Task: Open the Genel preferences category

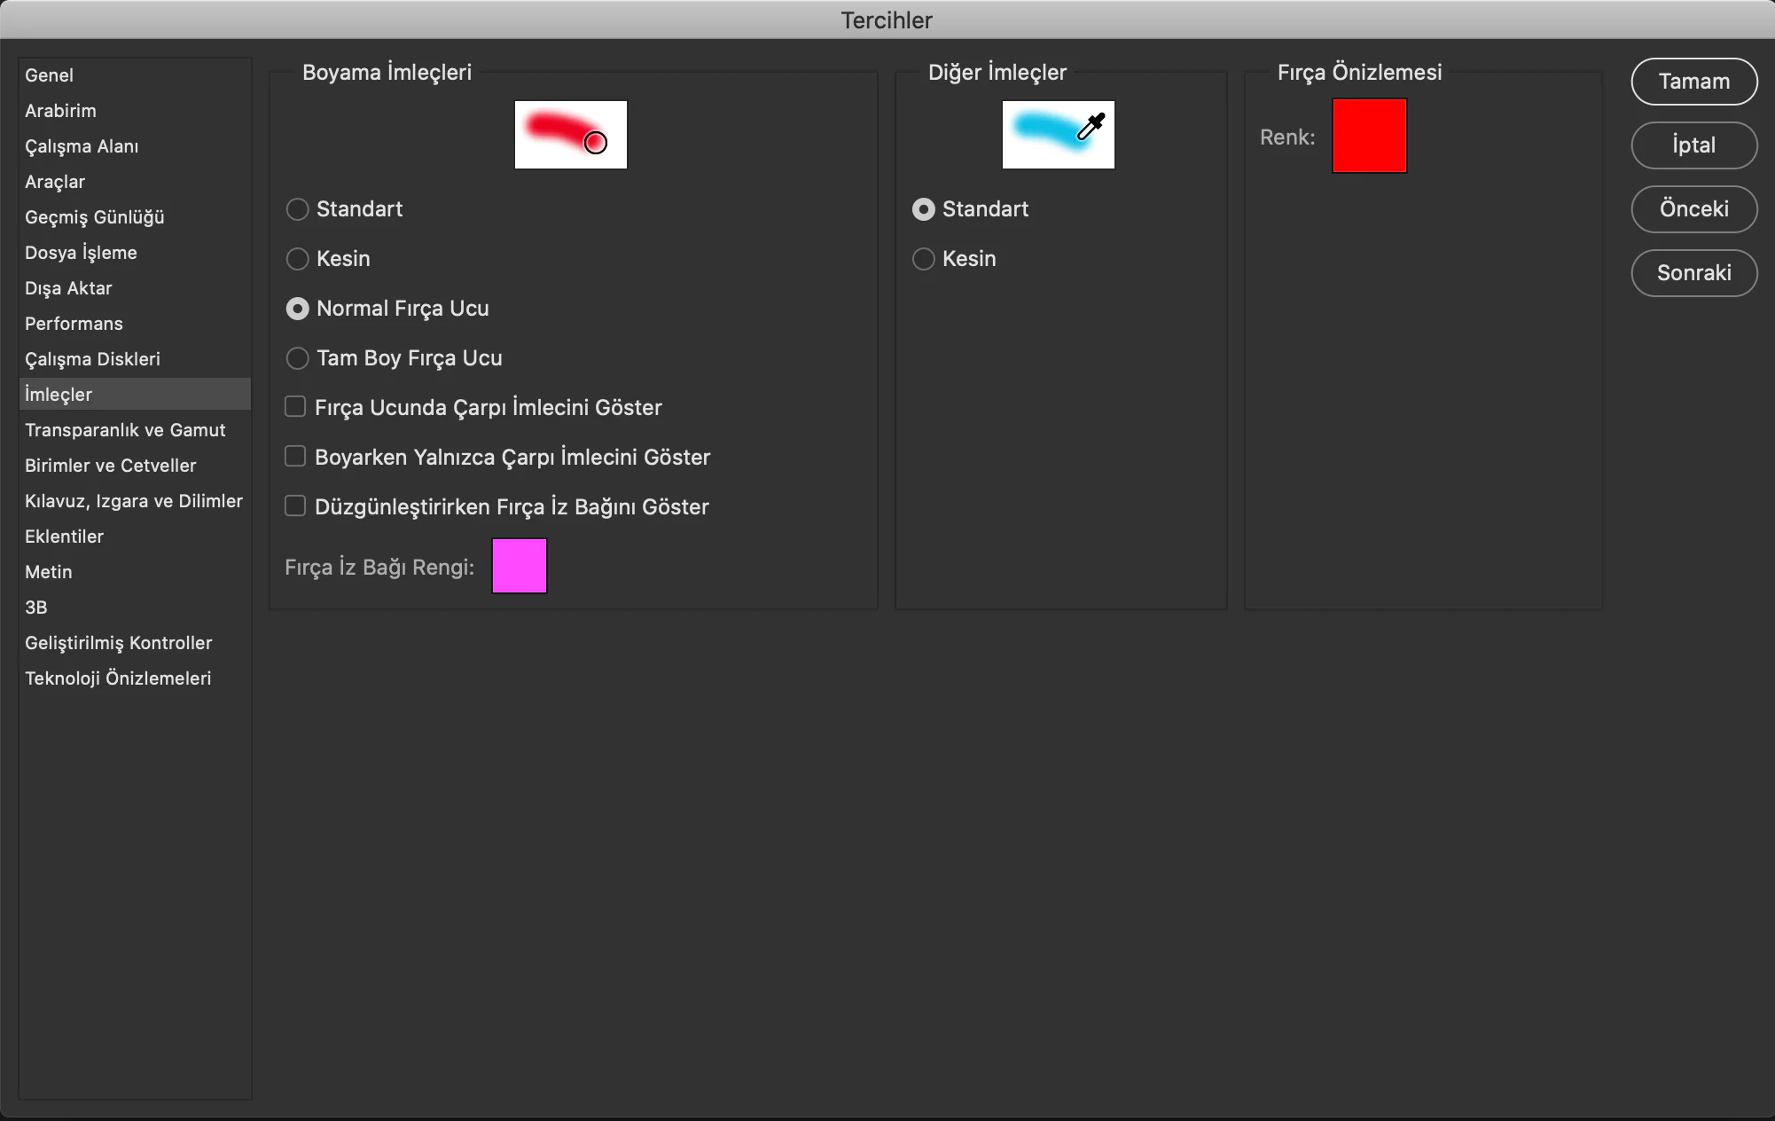Action: pyautogui.click(x=50, y=75)
